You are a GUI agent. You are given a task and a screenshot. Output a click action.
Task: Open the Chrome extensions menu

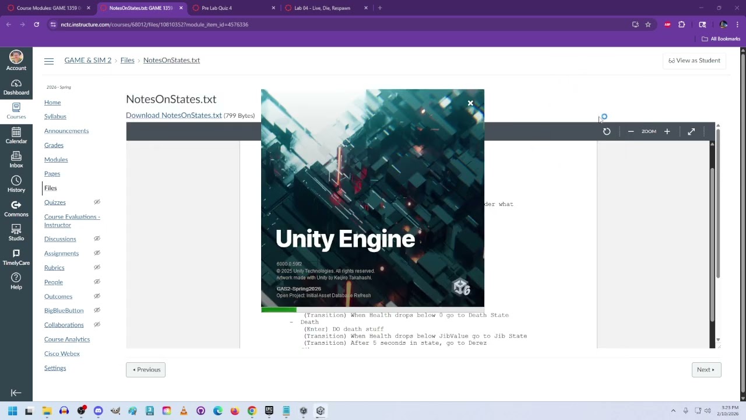coord(682,24)
